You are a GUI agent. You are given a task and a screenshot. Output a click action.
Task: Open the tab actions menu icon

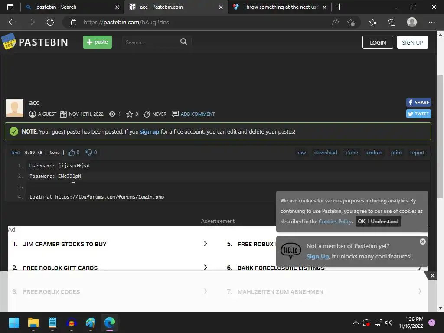click(10, 7)
